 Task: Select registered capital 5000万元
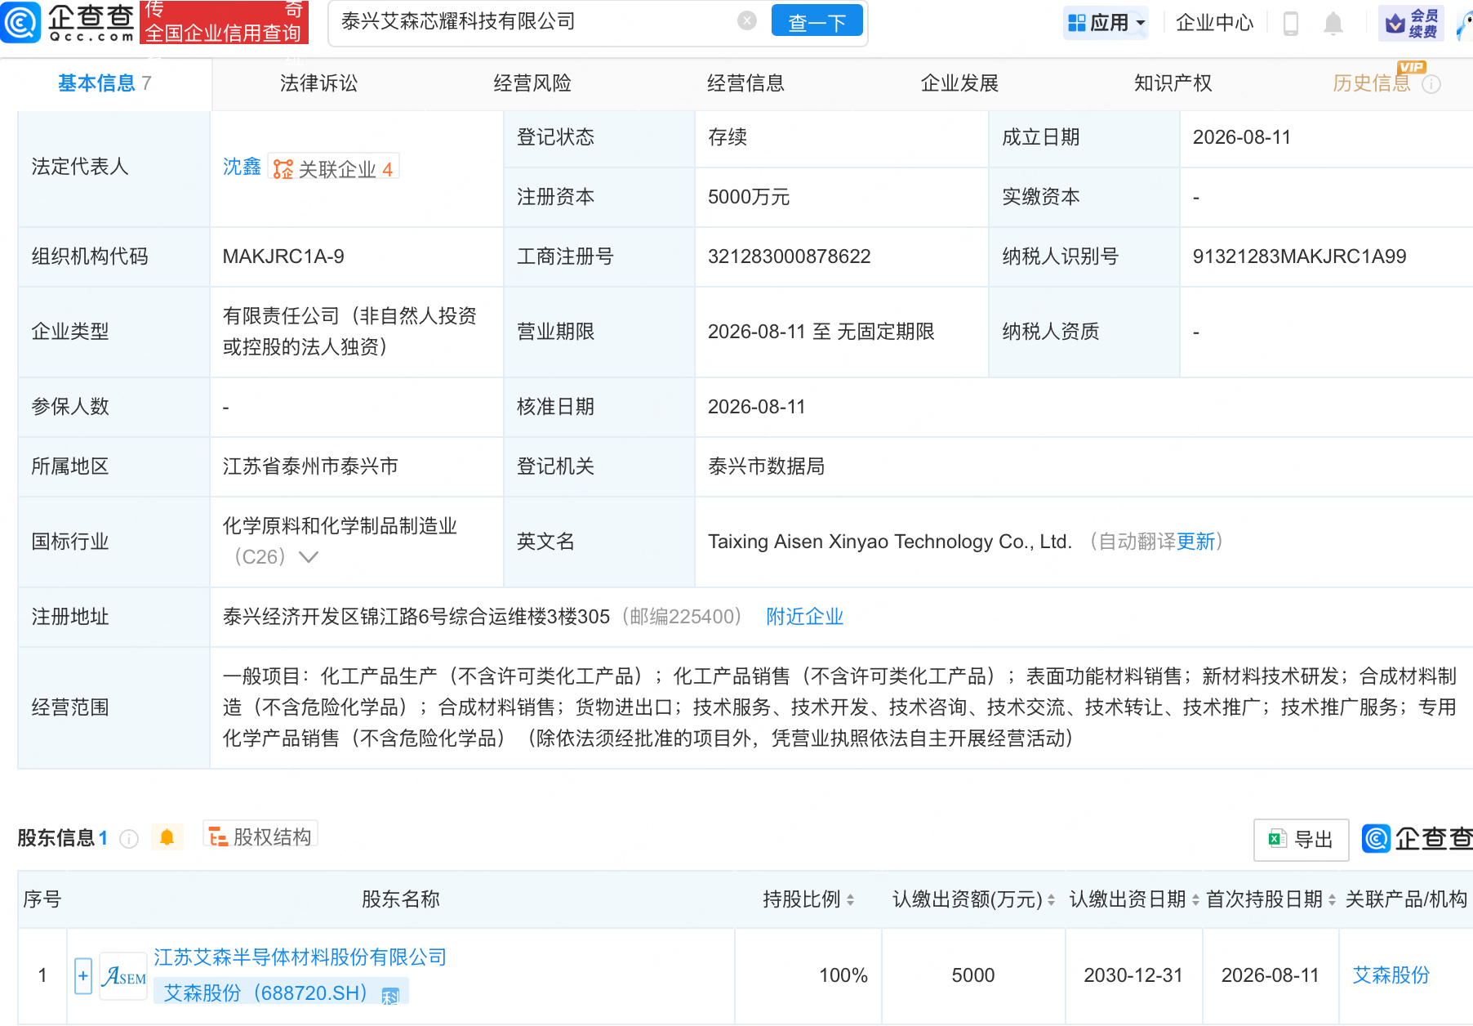tap(749, 197)
